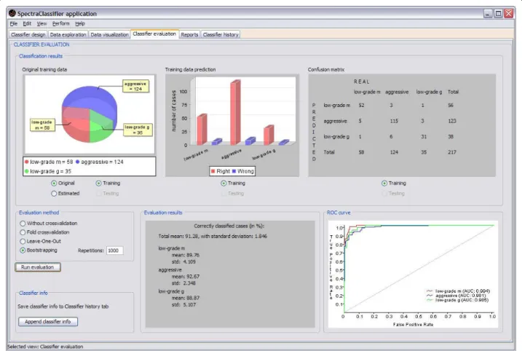
Task: Click the 'False Positive Rate' axis label
Action: point(413,324)
